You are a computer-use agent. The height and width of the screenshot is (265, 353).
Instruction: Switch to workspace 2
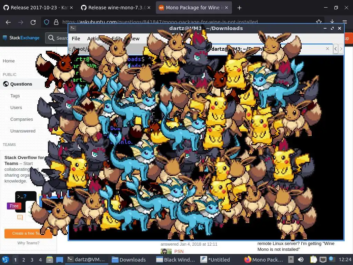click(24, 259)
